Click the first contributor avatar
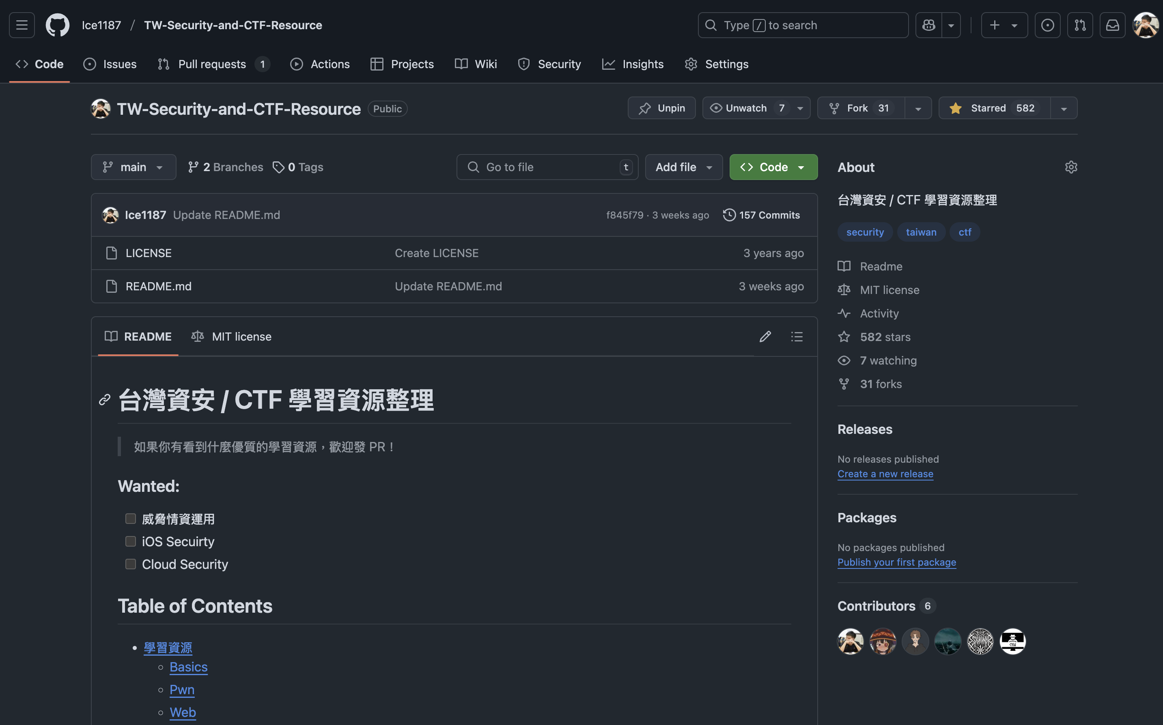The width and height of the screenshot is (1163, 725). [x=850, y=641]
